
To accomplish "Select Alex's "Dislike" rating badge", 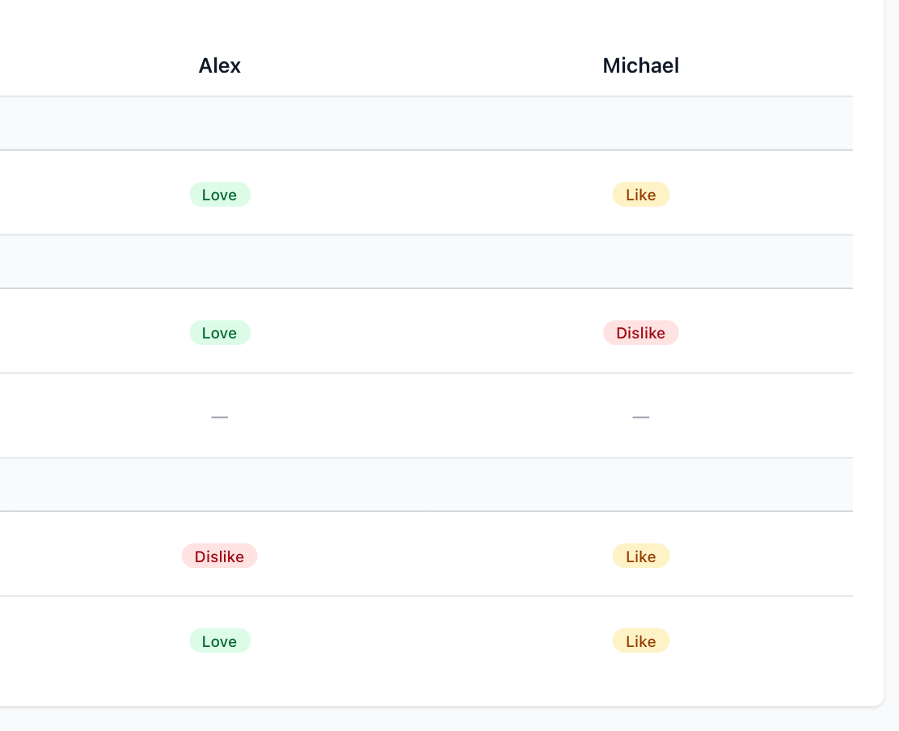I will point(219,556).
